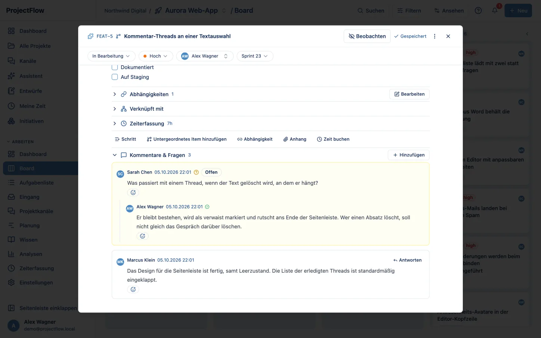Click the question status icon on Sarah's comment
This screenshot has width=541, height=338.
pos(196,172)
